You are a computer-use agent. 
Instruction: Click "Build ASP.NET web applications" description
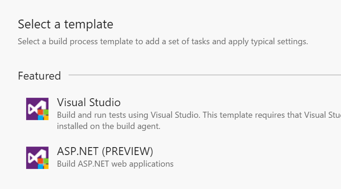coord(115,164)
